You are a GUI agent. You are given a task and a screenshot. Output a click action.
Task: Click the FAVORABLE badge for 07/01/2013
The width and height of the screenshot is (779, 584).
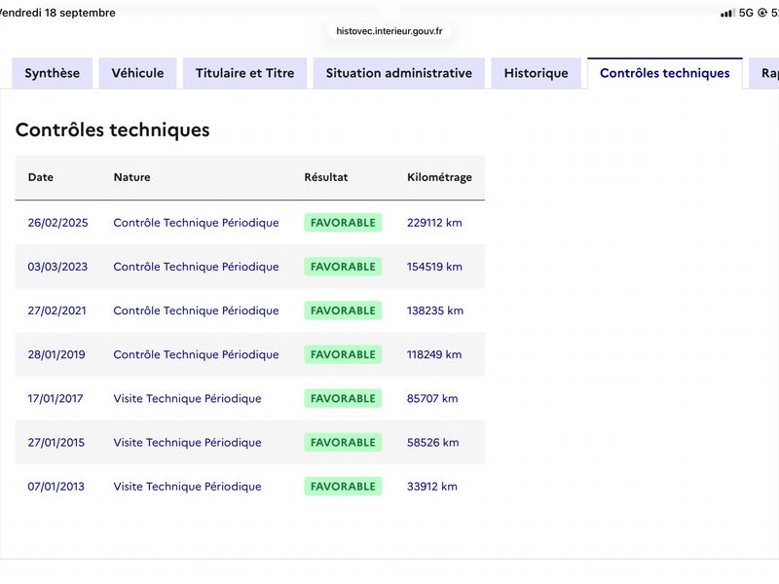(x=343, y=486)
